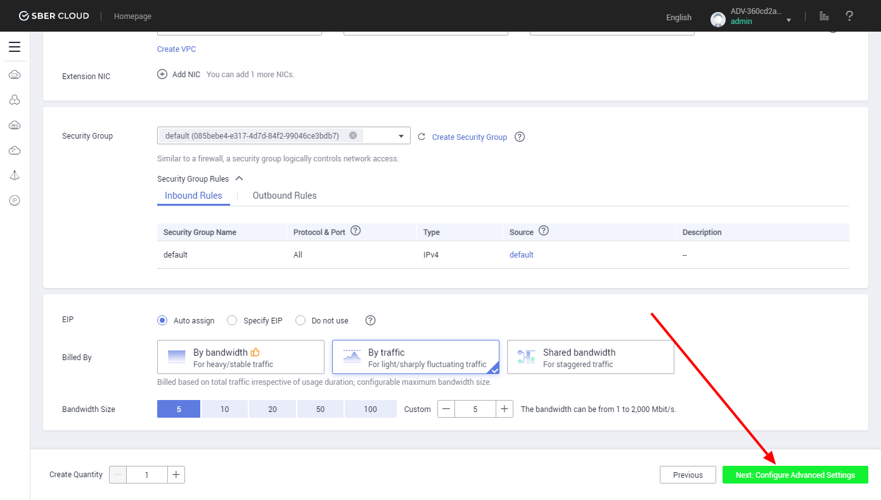Click help icon next to Protocol & Port
The height and width of the screenshot is (500, 881).
(x=356, y=231)
